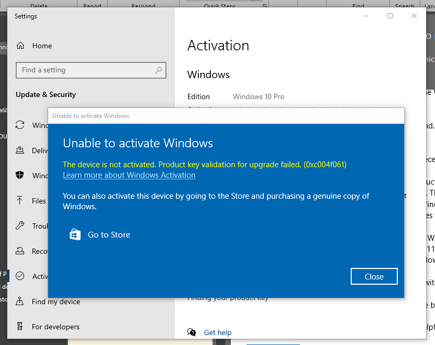
Task: Close the Settings window
Action: click(x=414, y=16)
